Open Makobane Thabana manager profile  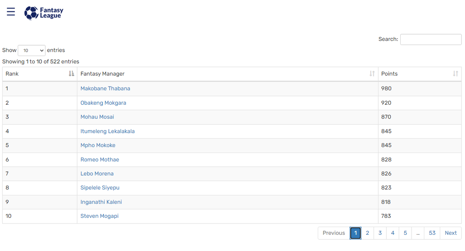(x=105, y=88)
